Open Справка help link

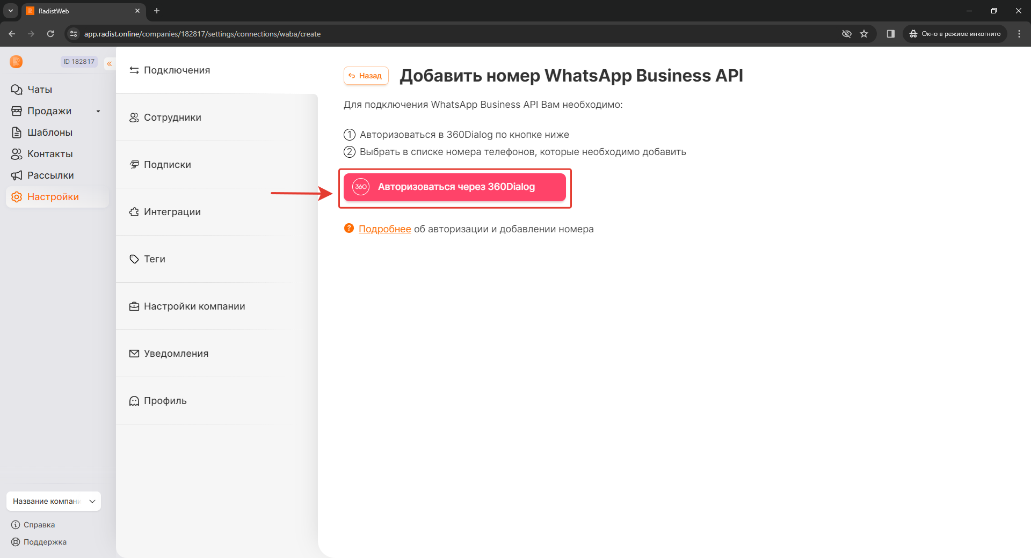[x=33, y=525]
